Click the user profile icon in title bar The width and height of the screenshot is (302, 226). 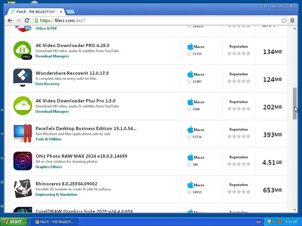[x=265, y=6]
